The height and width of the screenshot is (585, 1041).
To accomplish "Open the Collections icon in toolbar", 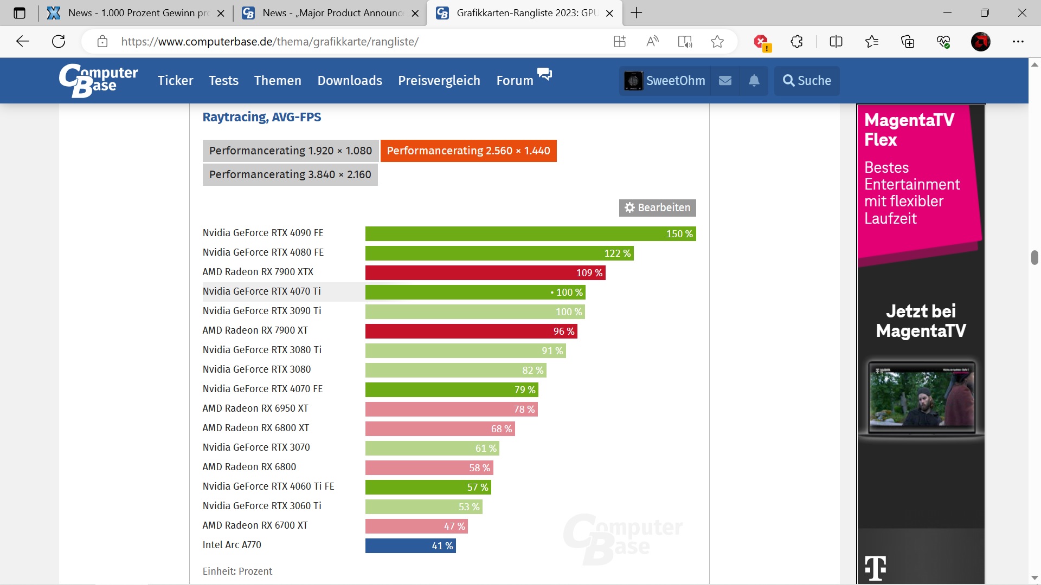I will click(907, 42).
